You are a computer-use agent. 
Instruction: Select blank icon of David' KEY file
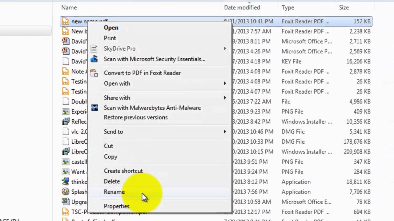point(66,61)
